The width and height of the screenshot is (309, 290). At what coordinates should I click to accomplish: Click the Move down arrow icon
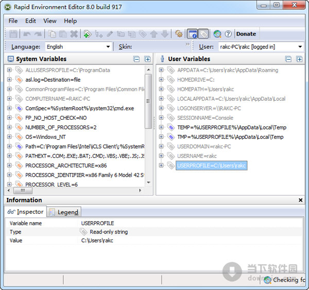[x=165, y=34]
